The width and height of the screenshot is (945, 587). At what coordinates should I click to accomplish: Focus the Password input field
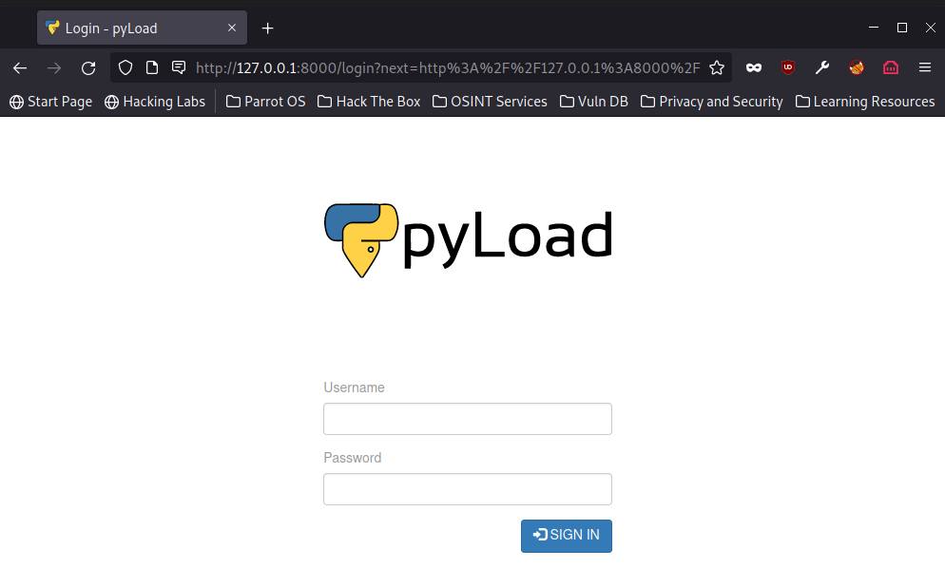(468, 489)
